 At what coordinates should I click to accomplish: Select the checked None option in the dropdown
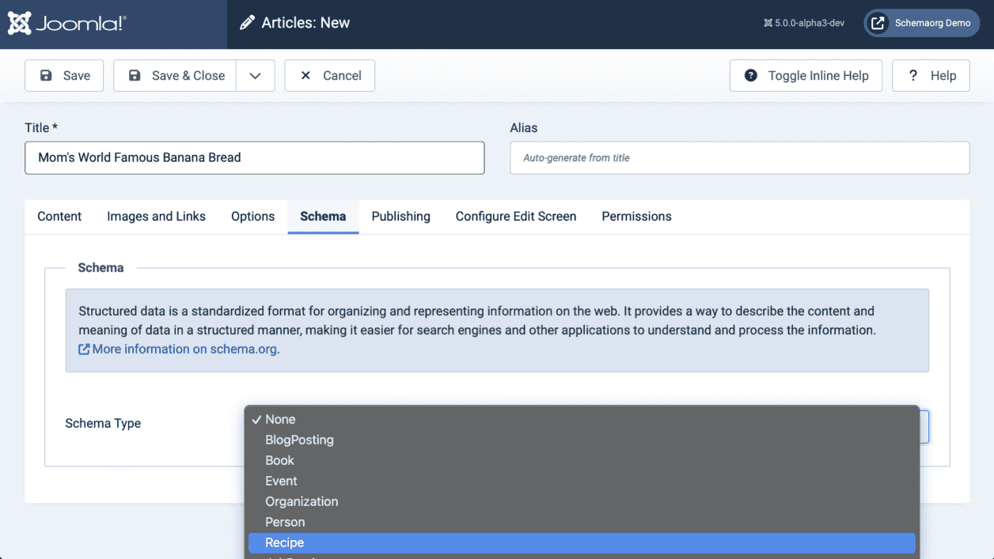(x=280, y=419)
